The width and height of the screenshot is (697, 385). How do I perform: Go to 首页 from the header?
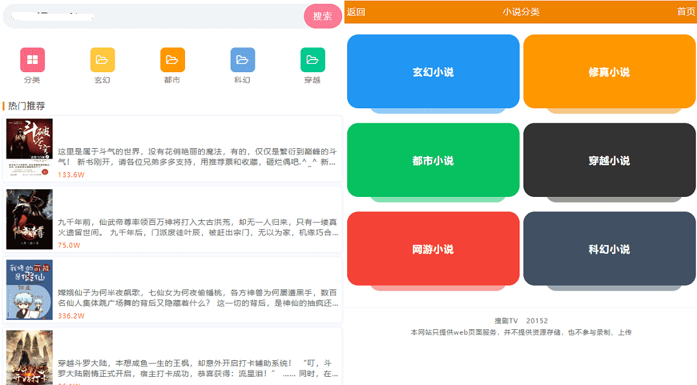point(686,12)
